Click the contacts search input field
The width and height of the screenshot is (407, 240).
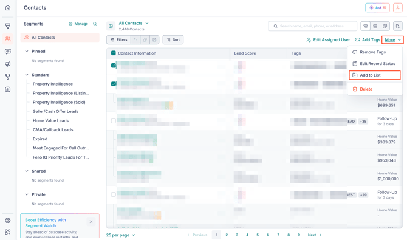coord(312,26)
